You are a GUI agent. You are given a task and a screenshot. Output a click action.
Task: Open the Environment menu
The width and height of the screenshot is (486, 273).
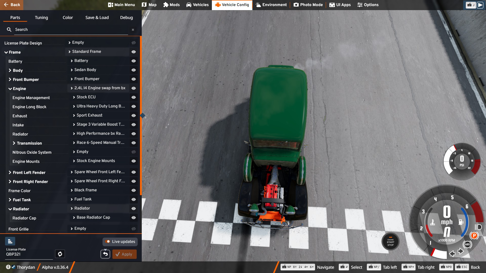271,5
